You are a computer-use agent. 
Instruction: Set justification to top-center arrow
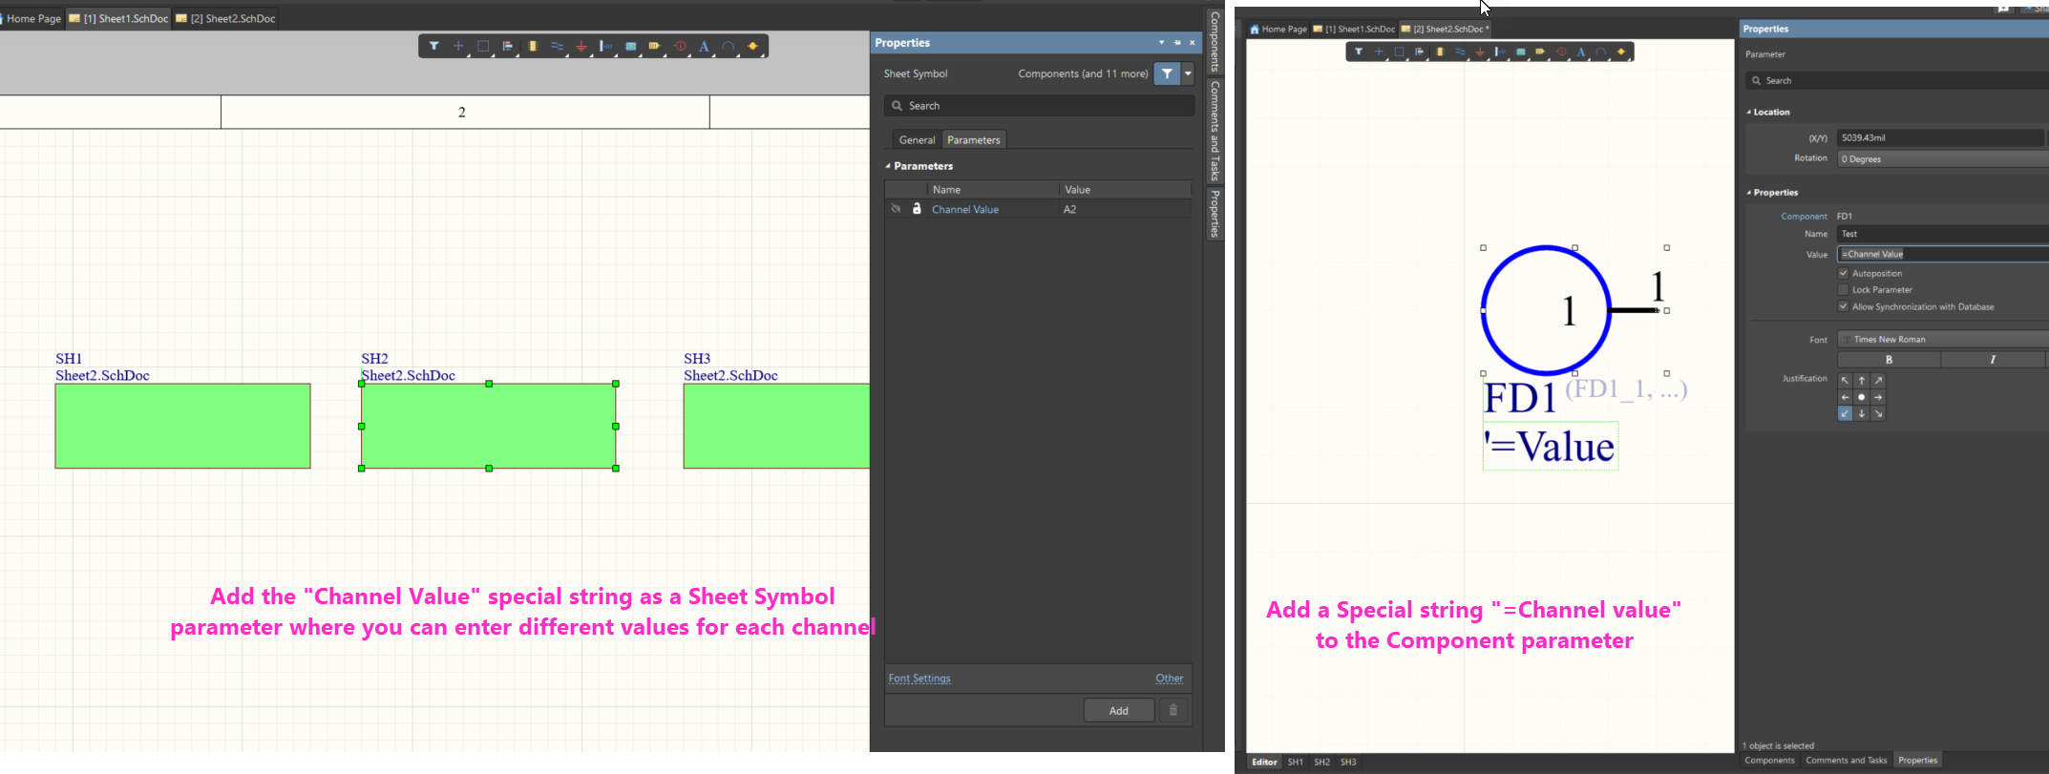pos(1862,381)
